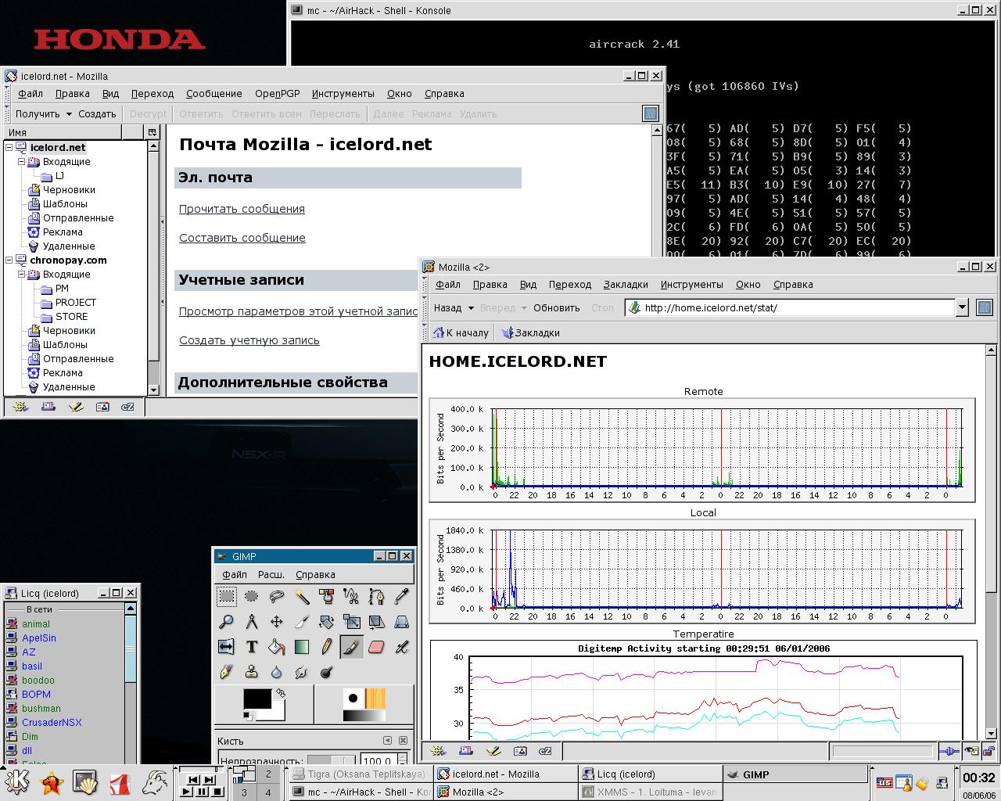The height and width of the screenshot is (801, 1001).
Task: Select the Flip tool in GIMP
Action: click(x=226, y=647)
